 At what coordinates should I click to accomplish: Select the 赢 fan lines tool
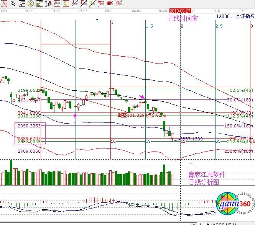pos(110,3)
